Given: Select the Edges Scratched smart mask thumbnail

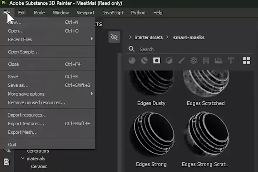Looking at the screenshot, I should tap(206, 83).
